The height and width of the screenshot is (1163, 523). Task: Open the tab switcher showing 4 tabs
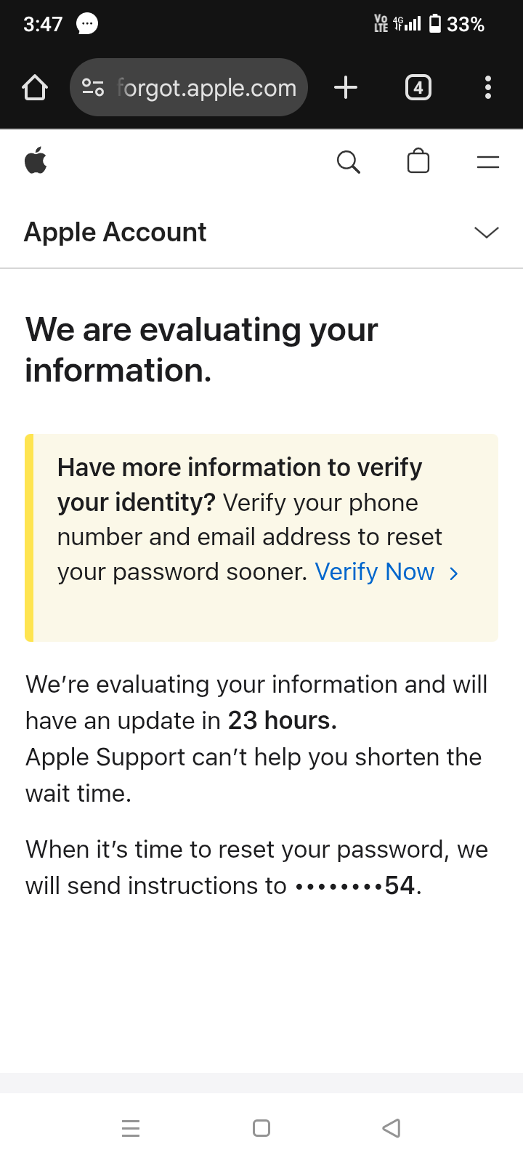tap(418, 88)
